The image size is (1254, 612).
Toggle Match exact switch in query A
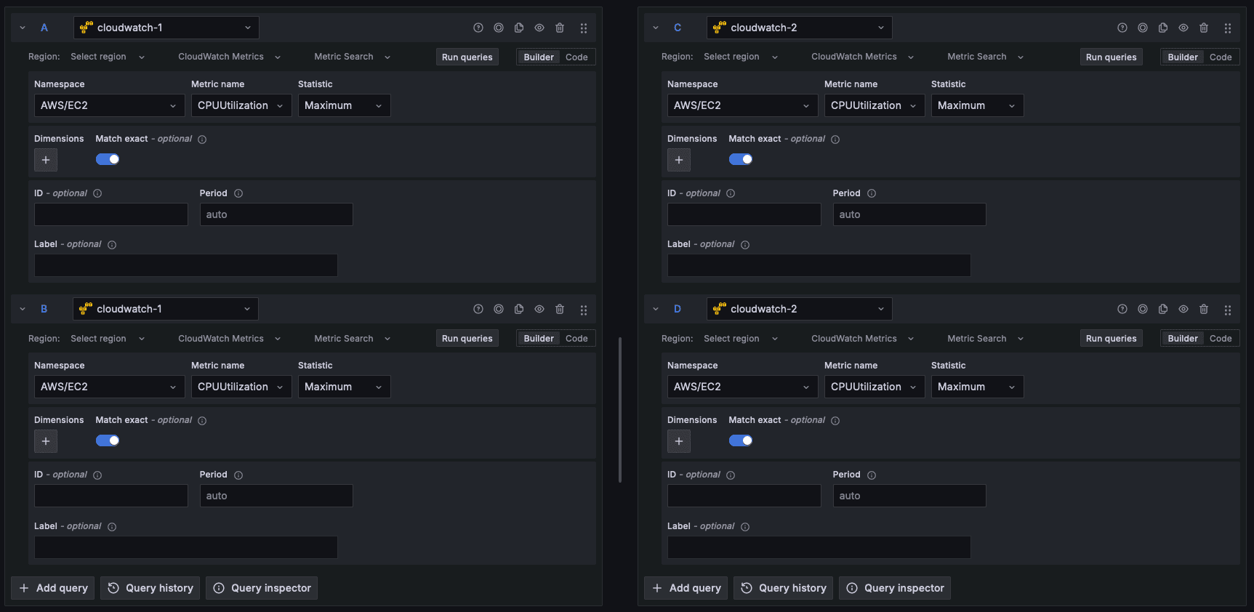[108, 159]
